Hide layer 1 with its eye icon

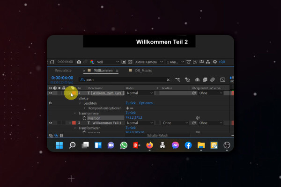click(51, 93)
